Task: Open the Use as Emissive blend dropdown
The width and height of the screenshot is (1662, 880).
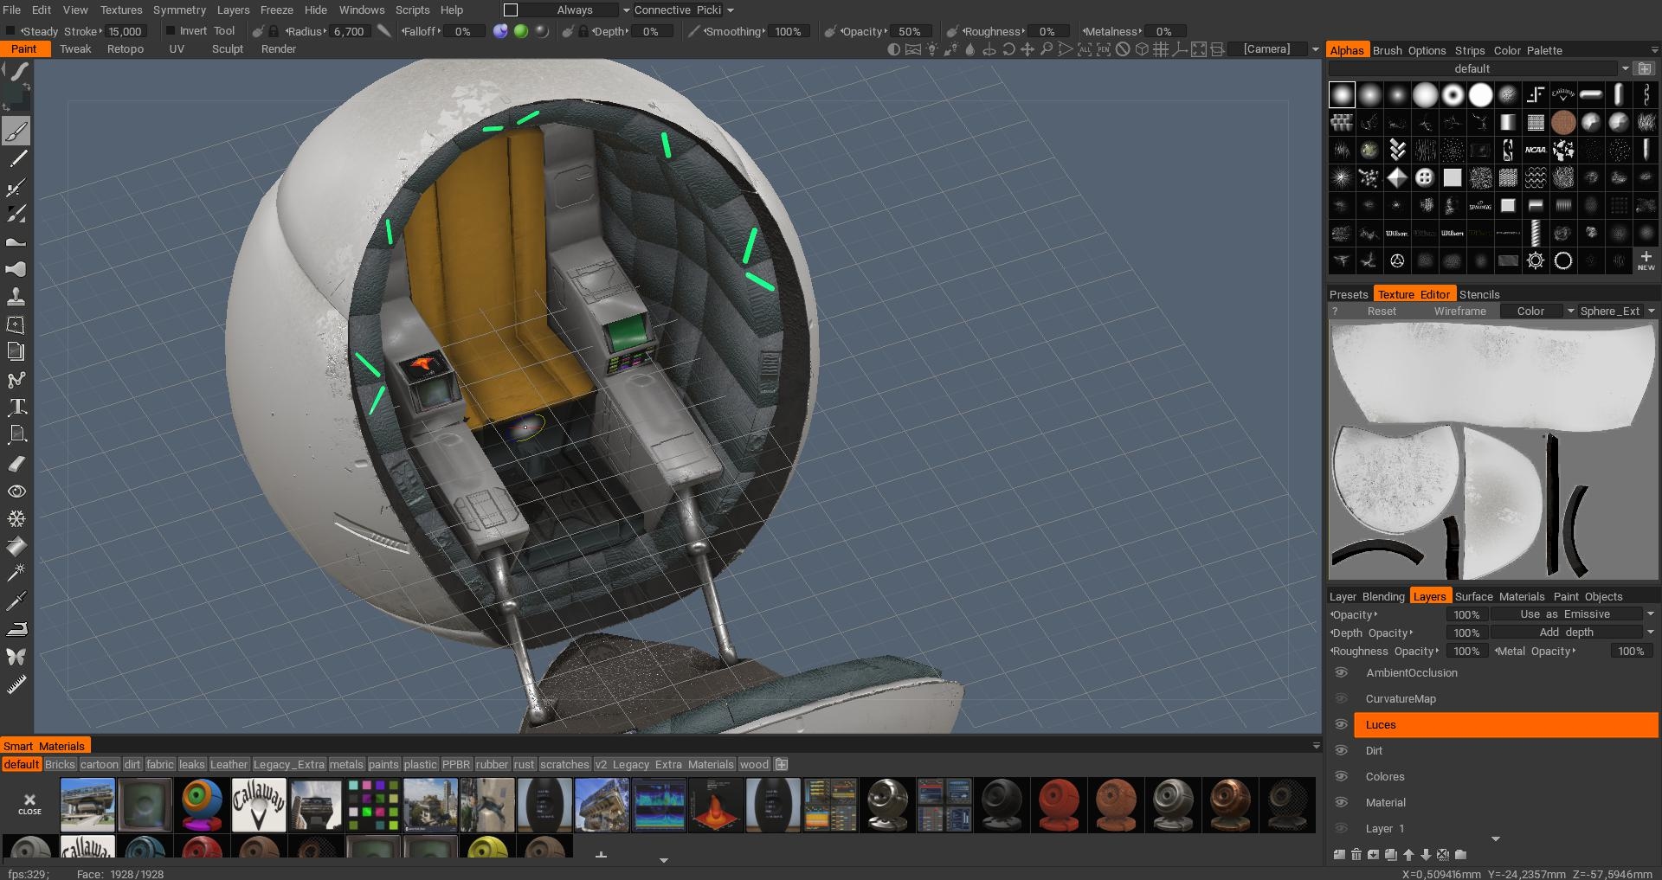Action: (1650, 614)
